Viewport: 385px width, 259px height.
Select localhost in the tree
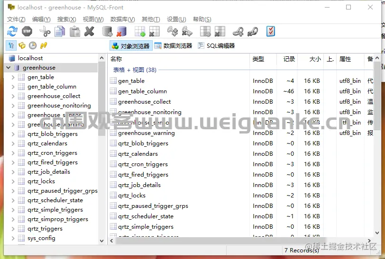point(30,58)
